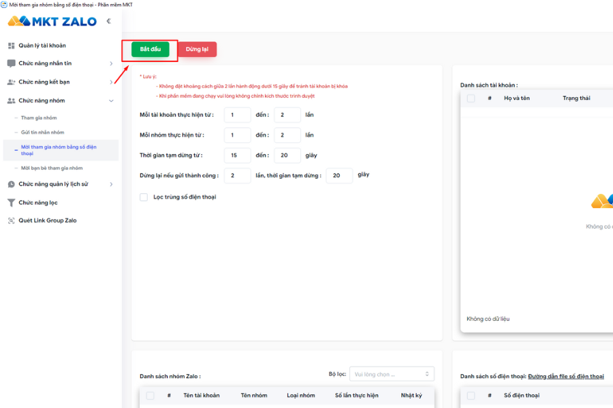This screenshot has height=408, width=613.
Task: Click the Chức năng nhóm group icon
Action: click(12, 101)
